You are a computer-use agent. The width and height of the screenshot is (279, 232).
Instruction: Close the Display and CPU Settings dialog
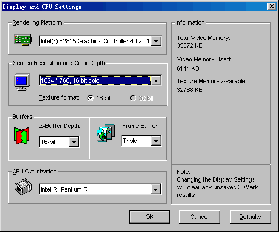272,7
